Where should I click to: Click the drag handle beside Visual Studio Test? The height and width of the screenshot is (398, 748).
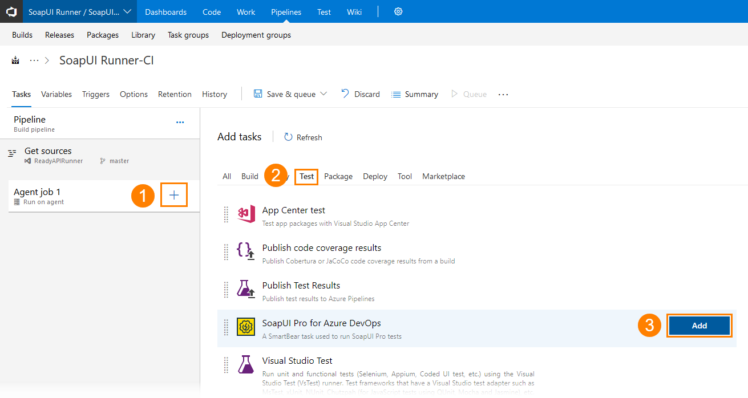[226, 365]
